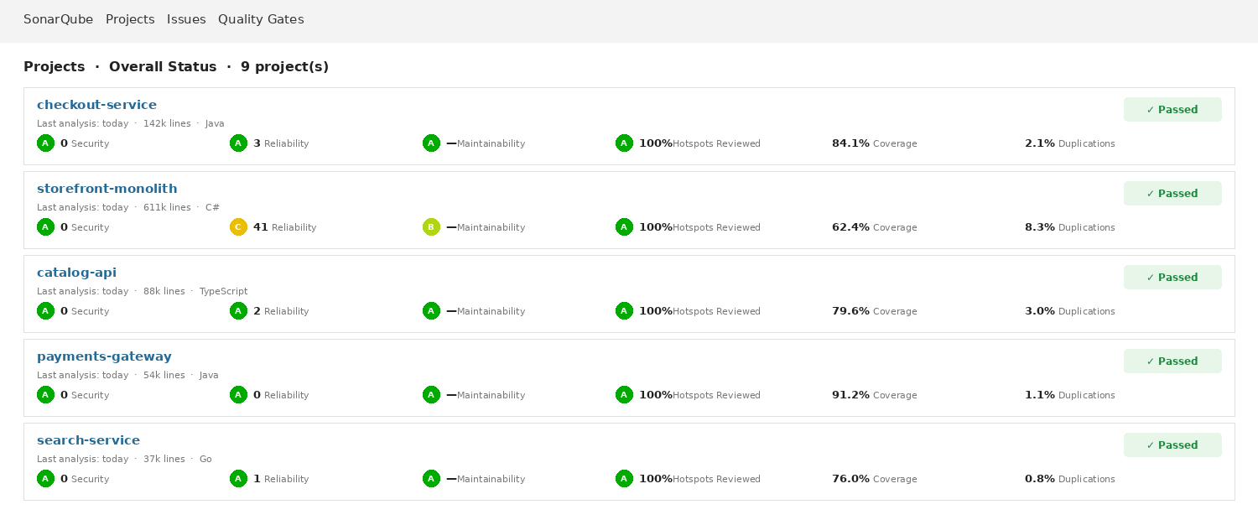Click 41 Reliability count on storefront-monolith
This screenshot has height=520, width=1258.
(x=261, y=227)
